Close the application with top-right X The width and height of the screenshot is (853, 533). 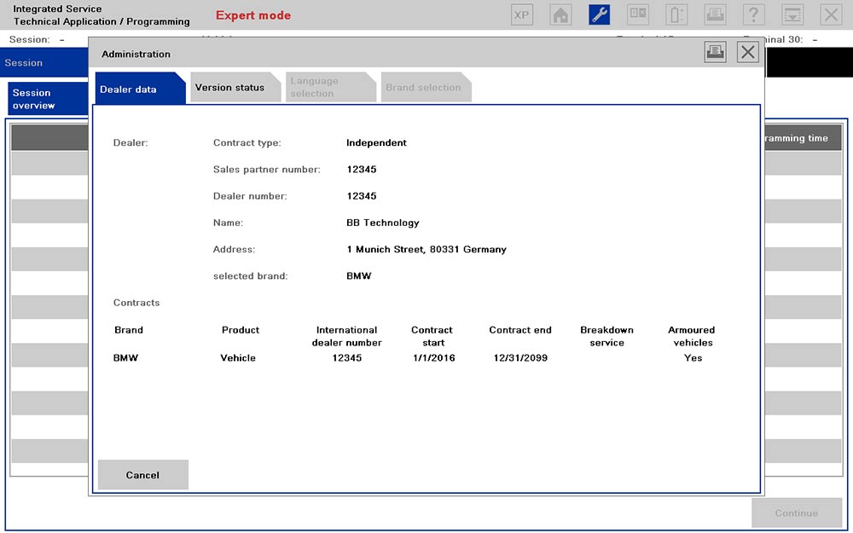pyautogui.click(x=831, y=14)
